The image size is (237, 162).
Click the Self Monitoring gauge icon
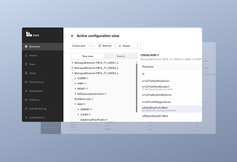tap(26, 109)
